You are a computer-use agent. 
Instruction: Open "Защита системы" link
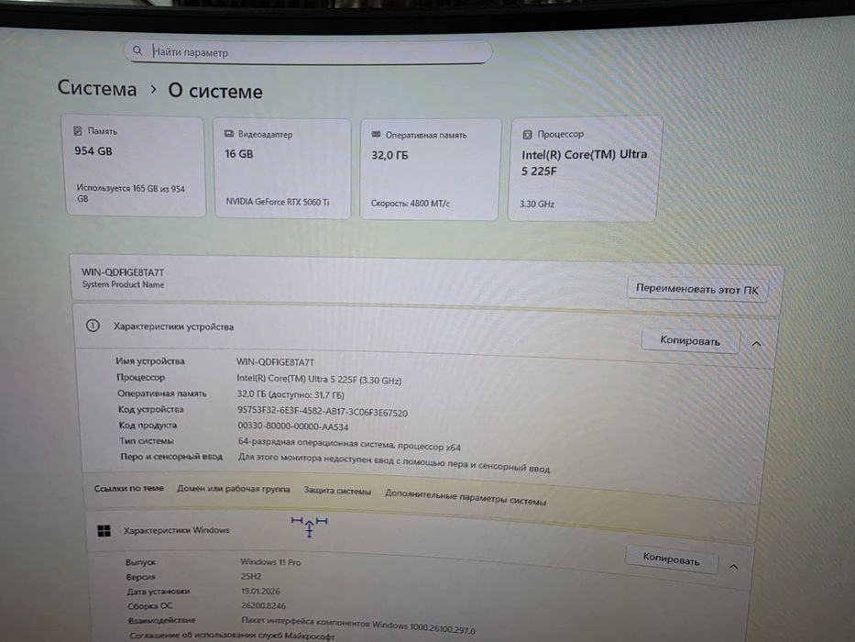(337, 491)
